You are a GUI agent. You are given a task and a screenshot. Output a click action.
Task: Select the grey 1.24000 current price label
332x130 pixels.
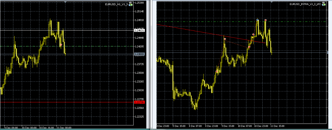coord(139,54)
